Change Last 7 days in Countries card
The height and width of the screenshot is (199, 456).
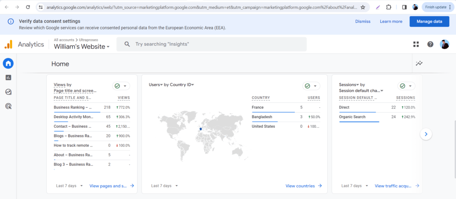tap(165, 186)
